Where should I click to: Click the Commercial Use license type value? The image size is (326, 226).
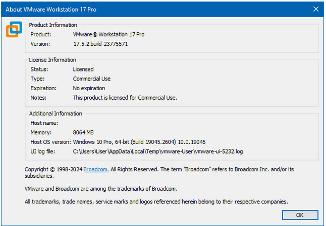click(92, 79)
